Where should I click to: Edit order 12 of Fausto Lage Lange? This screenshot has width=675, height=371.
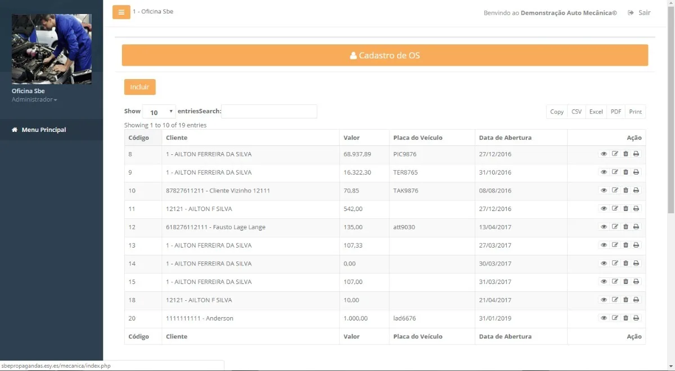[x=615, y=227]
